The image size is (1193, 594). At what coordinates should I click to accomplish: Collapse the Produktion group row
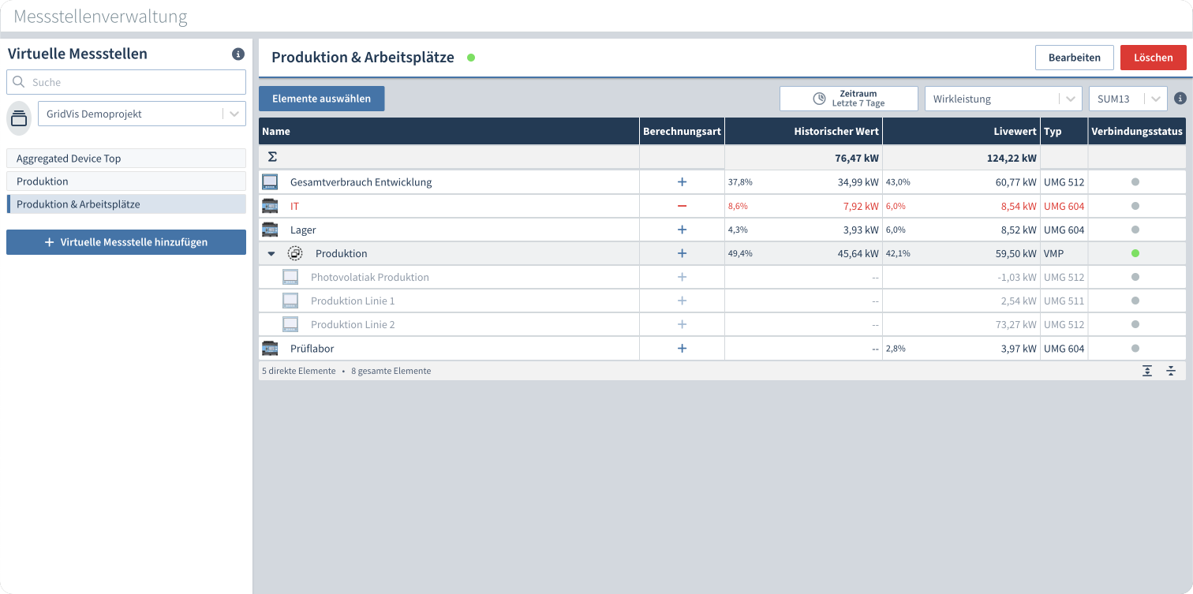click(271, 254)
